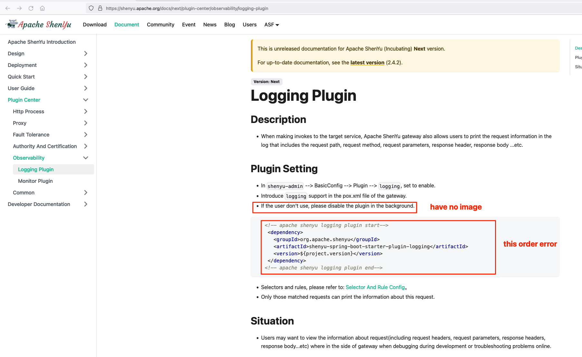
Task: Select the Plugin Center sidebar label
Action: pos(24,100)
